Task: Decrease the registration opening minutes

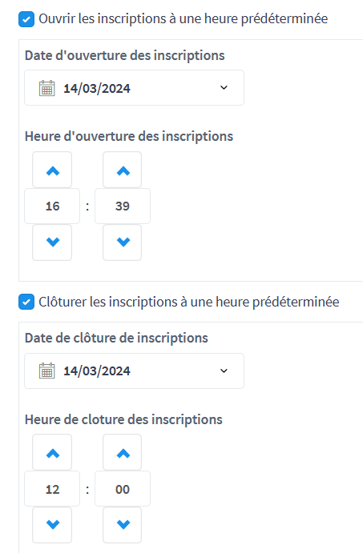Action: [x=122, y=242]
